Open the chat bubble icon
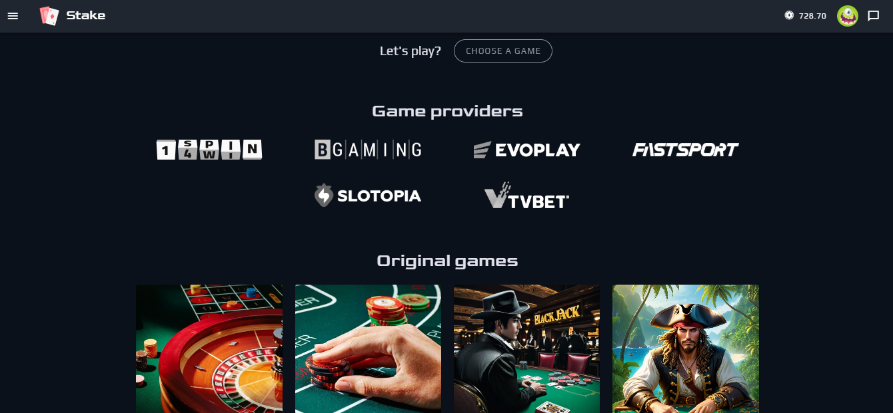Image resolution: width=893 pixels, height=413 pixels. pos(874,16)
